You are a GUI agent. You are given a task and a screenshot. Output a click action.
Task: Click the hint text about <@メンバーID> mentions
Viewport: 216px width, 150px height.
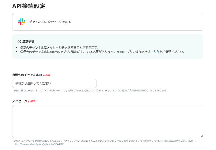(105, 141)
